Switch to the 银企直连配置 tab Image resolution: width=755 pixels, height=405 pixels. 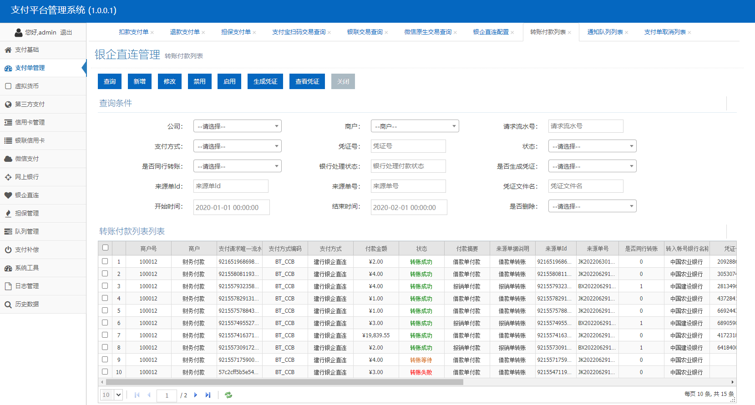(491, 32)
